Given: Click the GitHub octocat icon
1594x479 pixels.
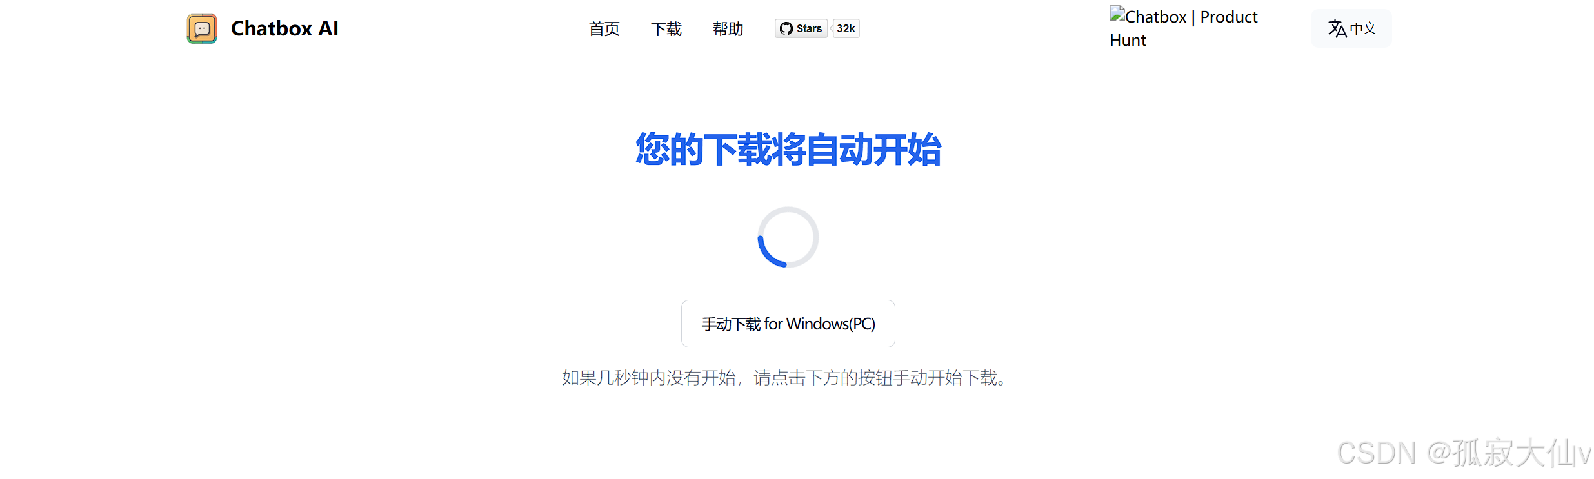Looking at the screenshot, I should [x=786, y=28].
